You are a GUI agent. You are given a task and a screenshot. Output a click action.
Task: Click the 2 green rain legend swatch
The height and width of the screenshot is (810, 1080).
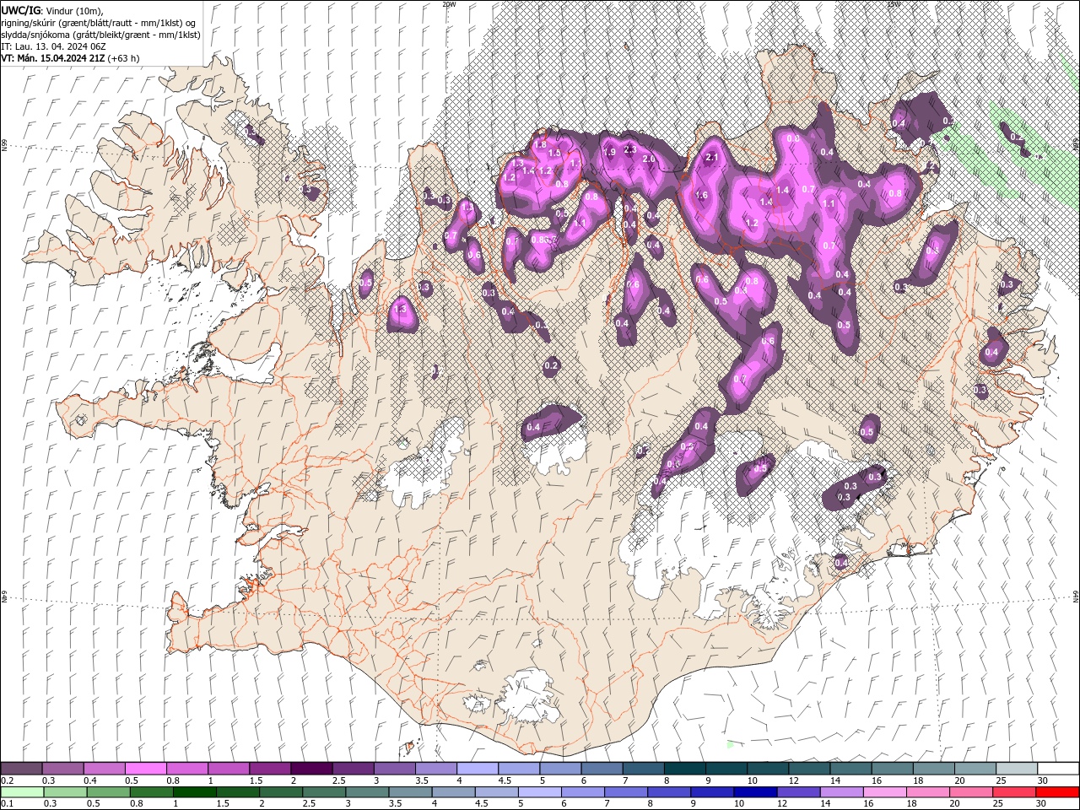(282, 792)
